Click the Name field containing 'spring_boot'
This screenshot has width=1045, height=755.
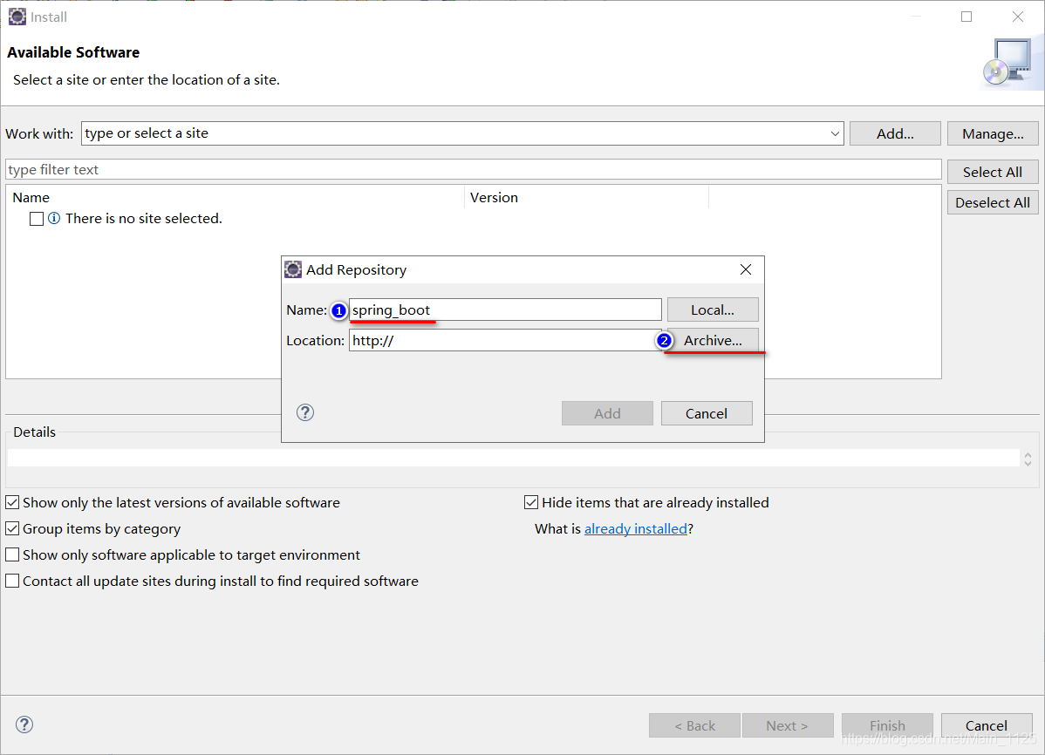pyautogui.click(x=505, y=309)
